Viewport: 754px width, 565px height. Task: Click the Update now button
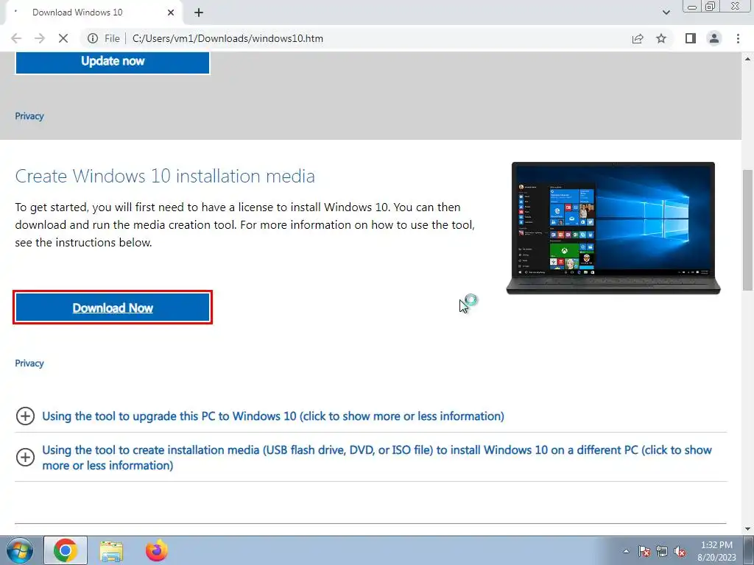pos(113,62)
